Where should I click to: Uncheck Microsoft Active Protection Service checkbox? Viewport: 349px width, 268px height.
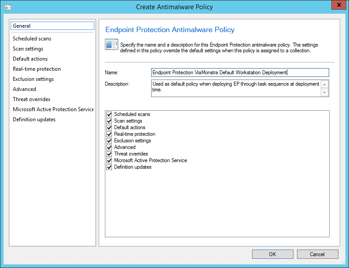pos(109,161)
